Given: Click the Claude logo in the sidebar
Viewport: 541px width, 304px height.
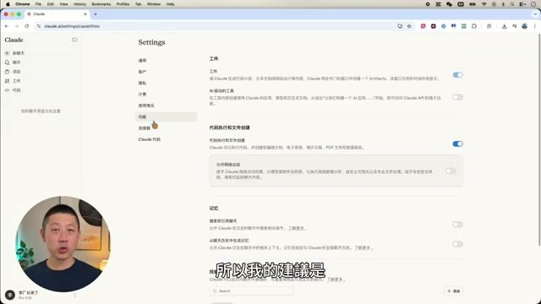Looking at the screenshot, I should point(14,40).
